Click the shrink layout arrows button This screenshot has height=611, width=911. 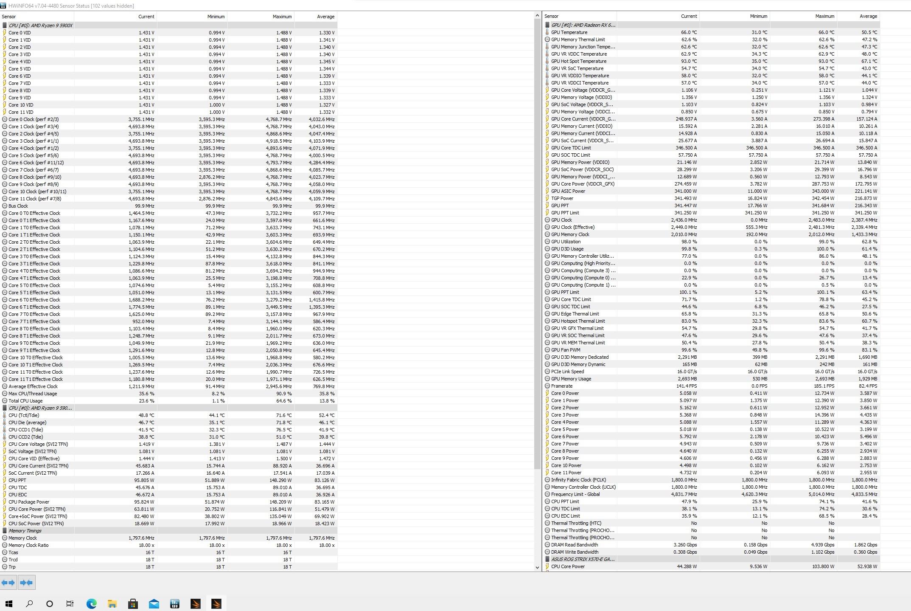point(26,583)
